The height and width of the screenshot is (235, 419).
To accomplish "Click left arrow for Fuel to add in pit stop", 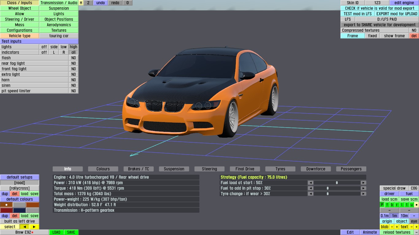I will click(x=310, y=188).
